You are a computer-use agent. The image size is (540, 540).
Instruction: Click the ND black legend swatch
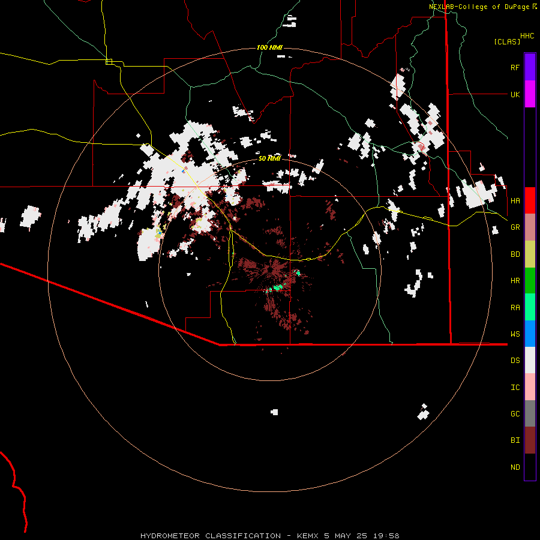coord(530,467)
